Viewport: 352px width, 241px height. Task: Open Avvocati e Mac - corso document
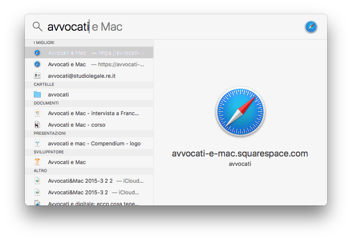point(89,125)
